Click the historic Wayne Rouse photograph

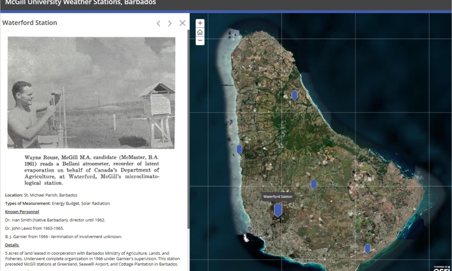click(x=91, y=93)
